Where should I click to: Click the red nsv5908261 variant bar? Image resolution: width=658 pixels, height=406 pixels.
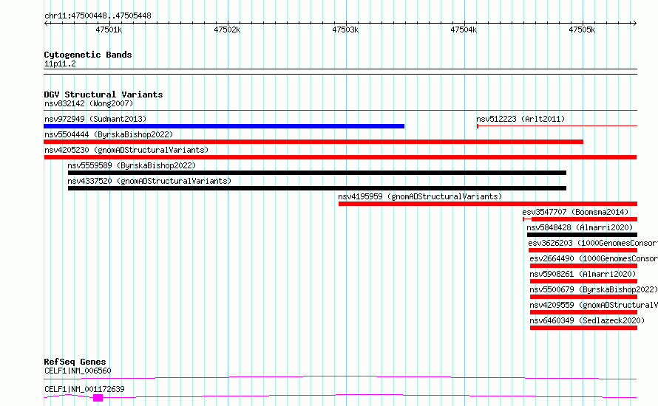click(x=583, y=281)
